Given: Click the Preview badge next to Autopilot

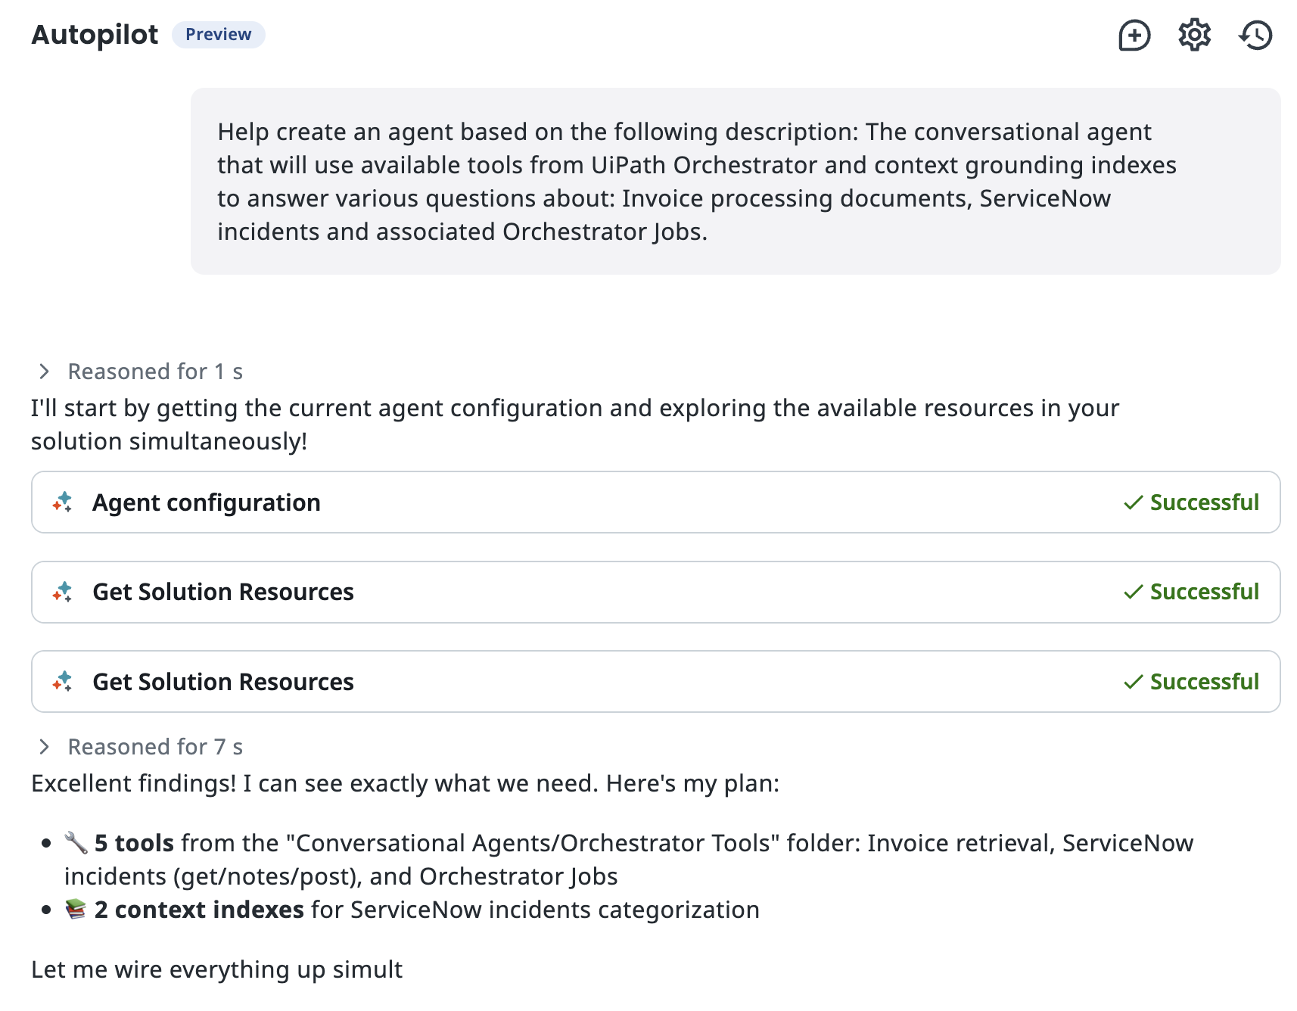Looking at the screenshot, I should click(219, 35).
